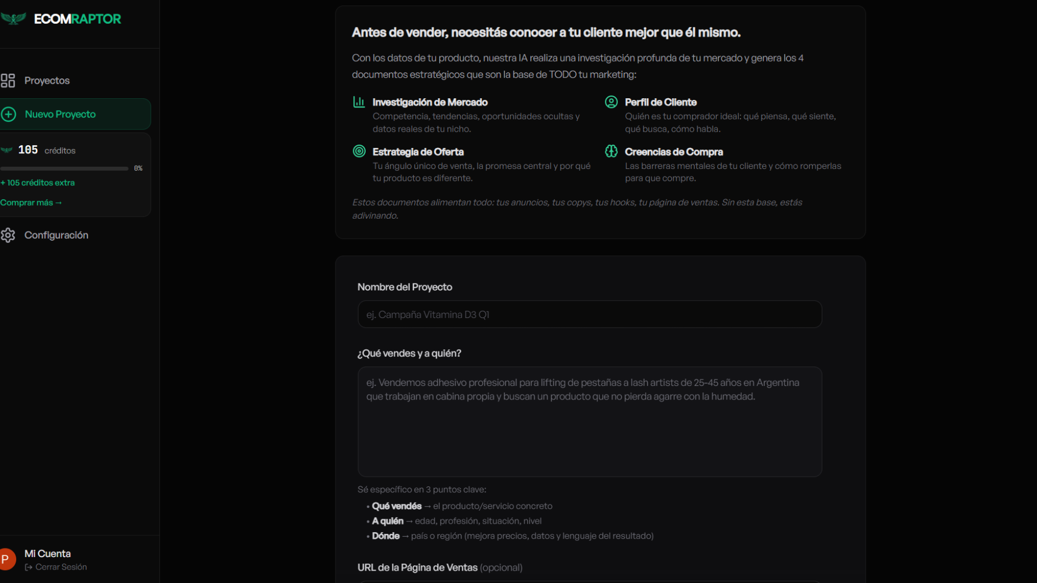The height and width of the screenshot is (583, 1037).
Task: Click Cerrar Sesión to log out
Action: (x=60, y=567)
